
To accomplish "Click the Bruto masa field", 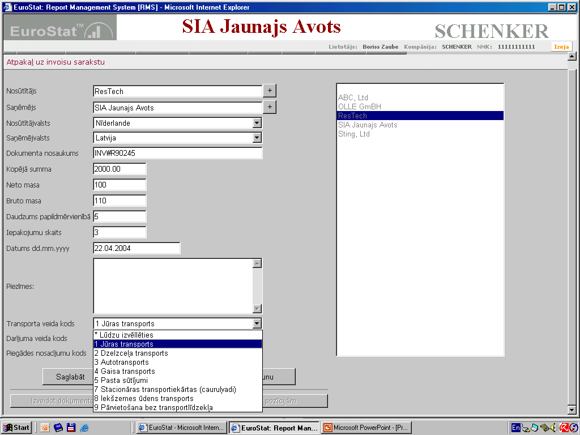I will pos(120,201).
